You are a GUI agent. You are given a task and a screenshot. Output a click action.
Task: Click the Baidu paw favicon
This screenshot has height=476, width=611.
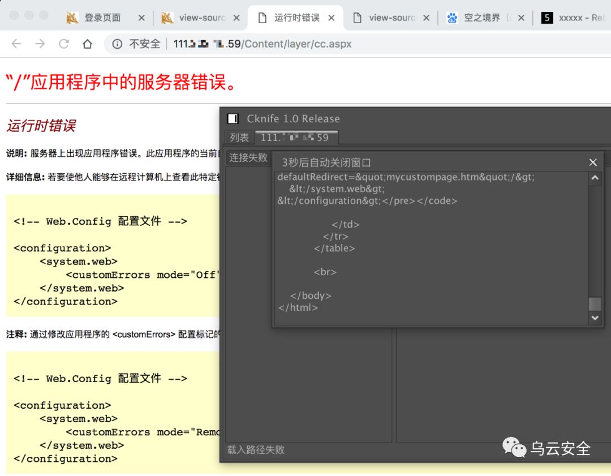pyautogui.click(x=452, y=18)
